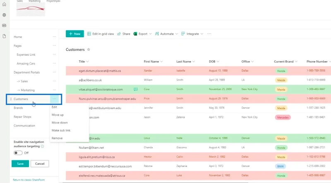331x183 pixels.
Task: Open the toolbar more options ellipsis
Action: (x=209, y=34)
